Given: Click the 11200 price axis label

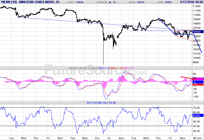Looking at the screenshot, I should tap(197, 6).
